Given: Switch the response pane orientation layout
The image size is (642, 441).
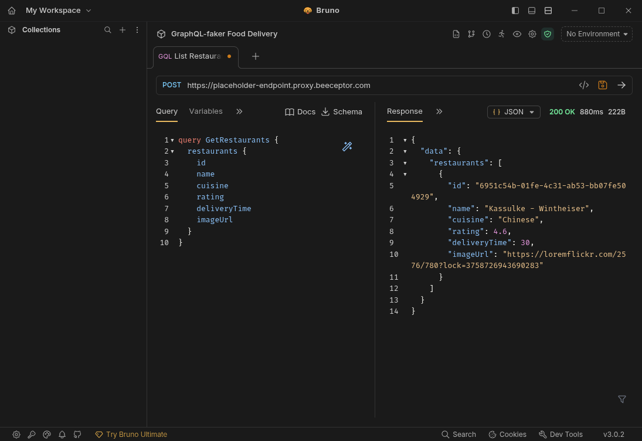Looking at the screenshot, I should 548,11.
